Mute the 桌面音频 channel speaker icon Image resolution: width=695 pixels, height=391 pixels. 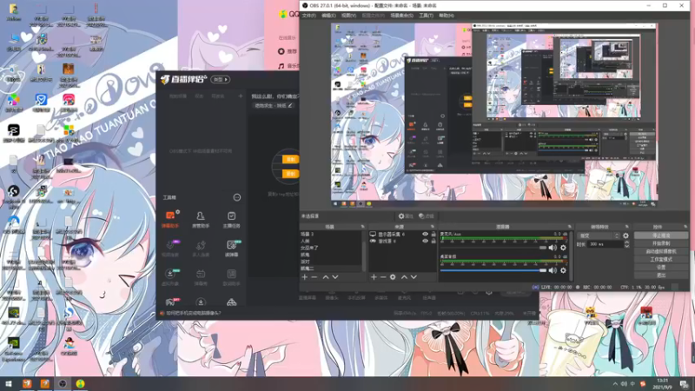tap(553, 270)
